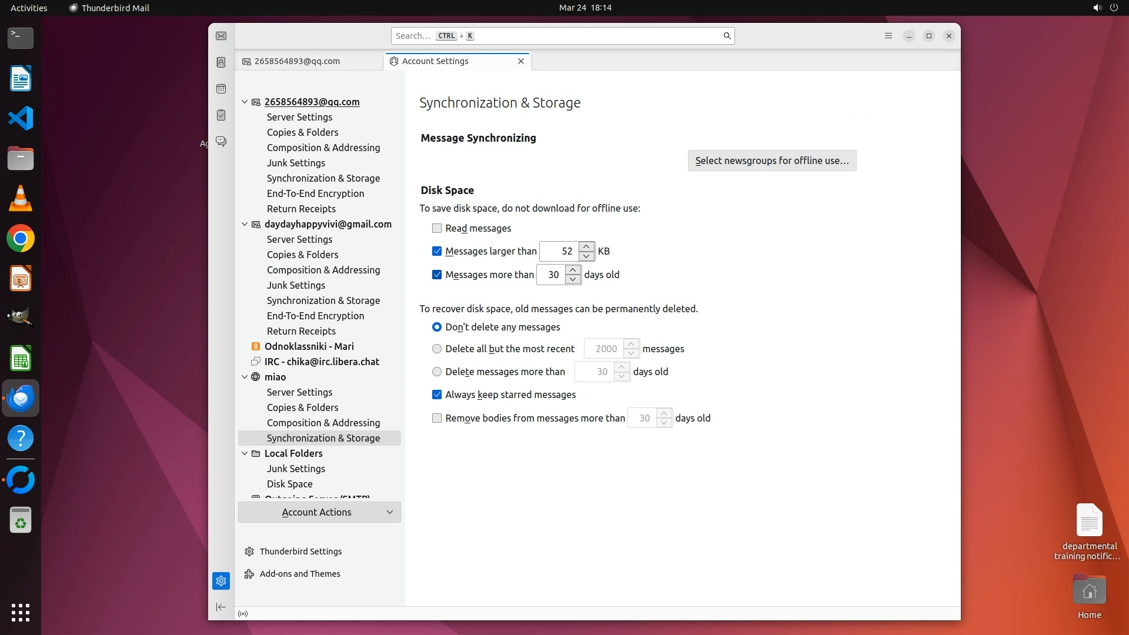Open Junk Settings under Local Folders
Image resolution: width=1129 pixels, height=635 pixels.
pyautogui.click(x=296, y=469)
